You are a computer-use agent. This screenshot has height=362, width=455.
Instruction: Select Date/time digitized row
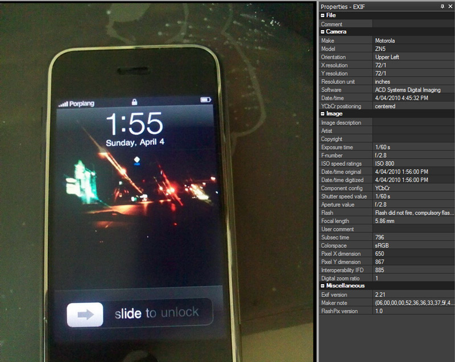[387, 180]
